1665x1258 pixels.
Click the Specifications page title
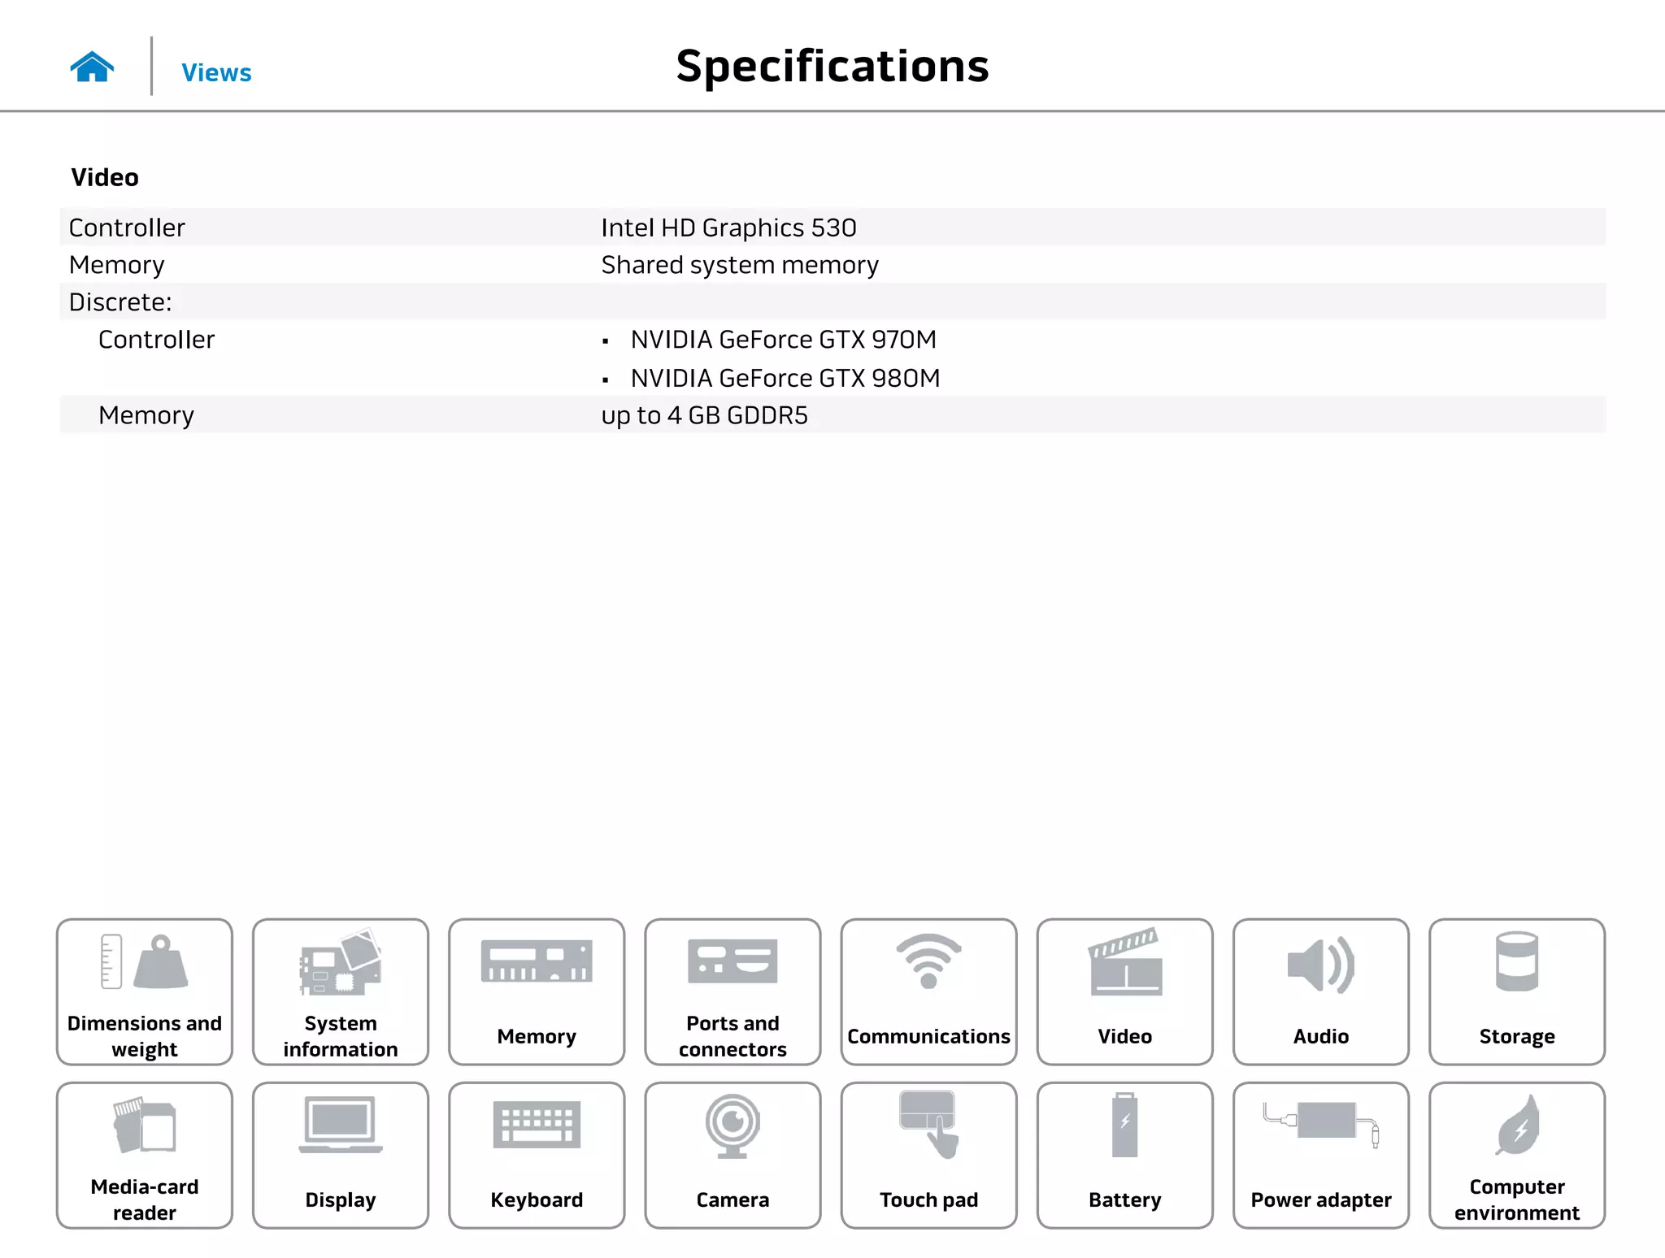point(832,66)
